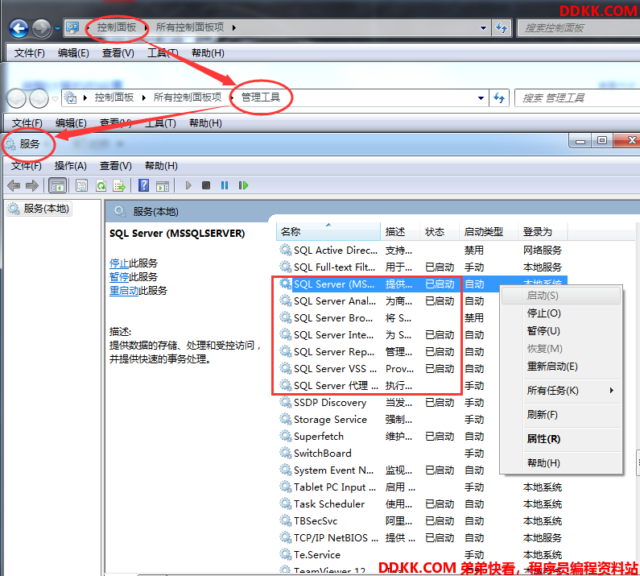The height and width of the screenshot is (576, 640).
Task: Click the Start Service play icon
Action: pyautogui.click(x=188, y=185)
